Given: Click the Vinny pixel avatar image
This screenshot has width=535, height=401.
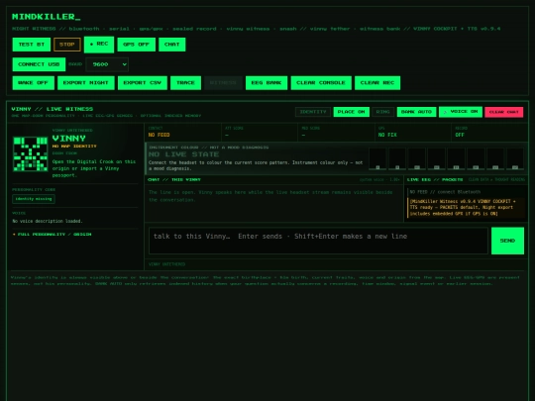Looking at the screenshot, I should [31, 153].
